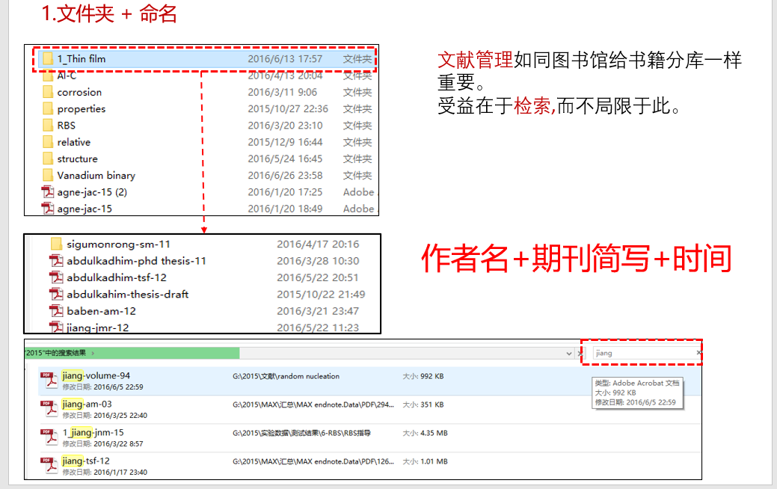
Task: Select the agne-jac-15 (2) PDF icon
Action: point(48,192)
